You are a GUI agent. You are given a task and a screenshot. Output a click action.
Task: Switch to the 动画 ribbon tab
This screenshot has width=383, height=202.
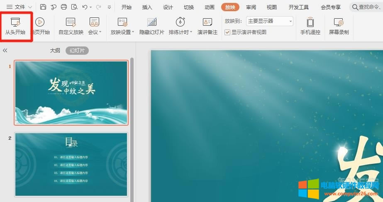pos(210,7)
